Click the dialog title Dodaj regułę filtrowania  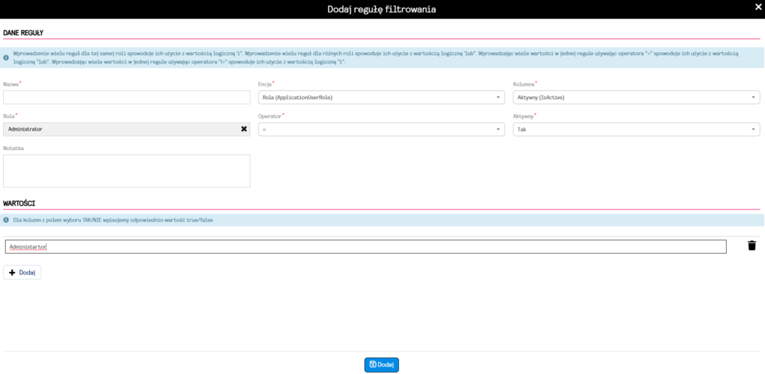pyautogui.click(x=382, y=9)
